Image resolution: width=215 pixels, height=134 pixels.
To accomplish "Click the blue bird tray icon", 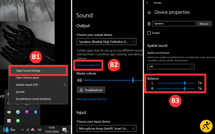I will click(18, 112).
